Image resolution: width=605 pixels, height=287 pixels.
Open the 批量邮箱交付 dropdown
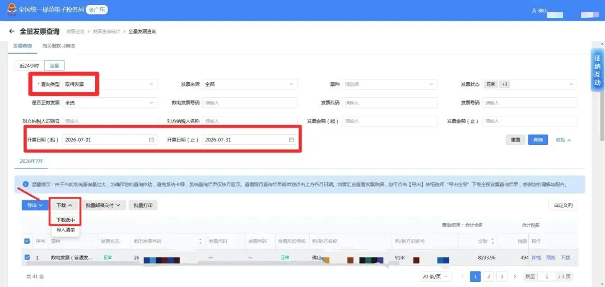tap(103, 205)
